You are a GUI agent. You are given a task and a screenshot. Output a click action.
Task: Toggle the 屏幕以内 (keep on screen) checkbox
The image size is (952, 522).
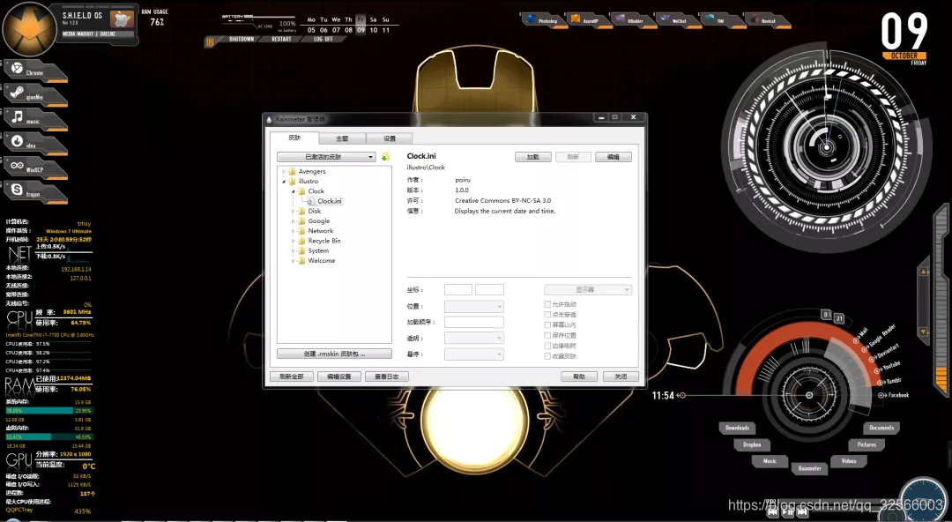pos(547,325)
